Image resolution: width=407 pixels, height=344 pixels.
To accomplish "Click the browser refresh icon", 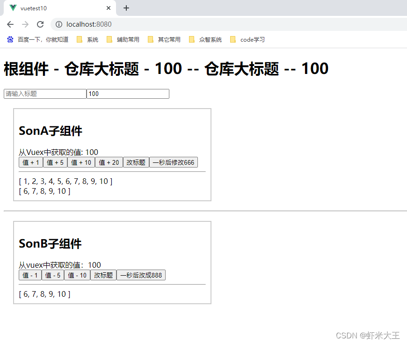I will tap(40, 24).
